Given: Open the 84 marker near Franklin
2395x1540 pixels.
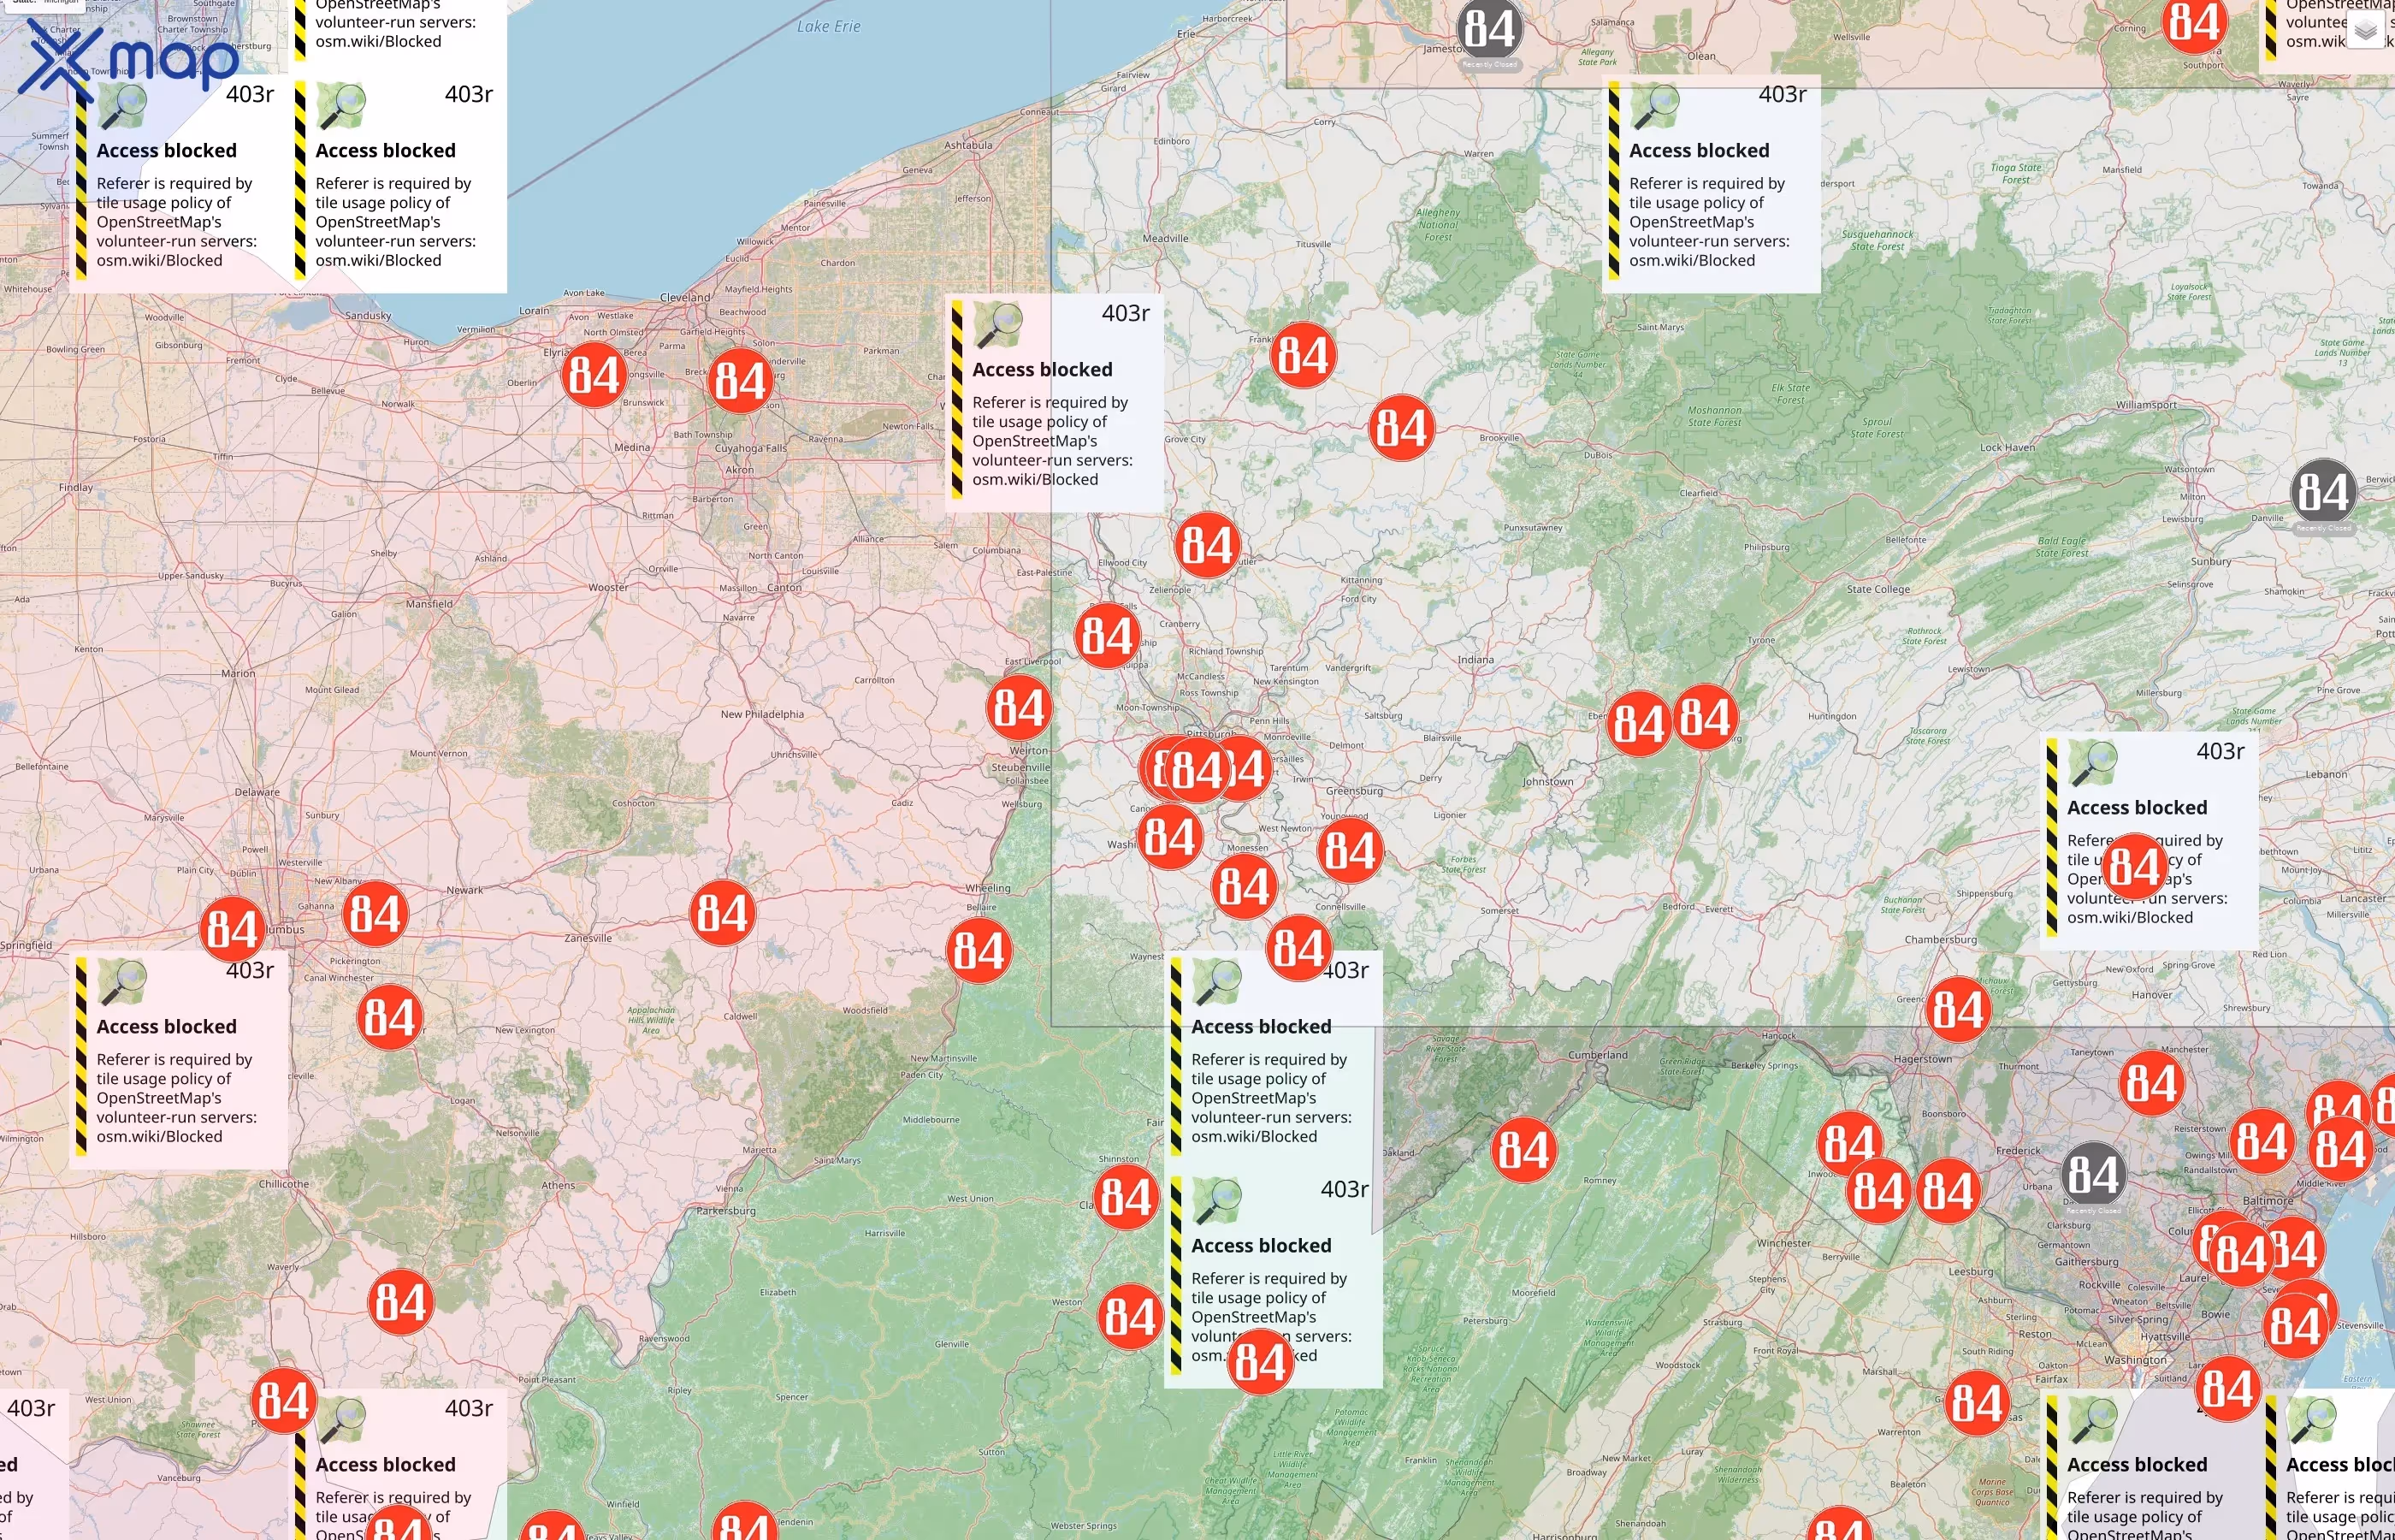Looking at the screenshot, I should point(1304,355).
